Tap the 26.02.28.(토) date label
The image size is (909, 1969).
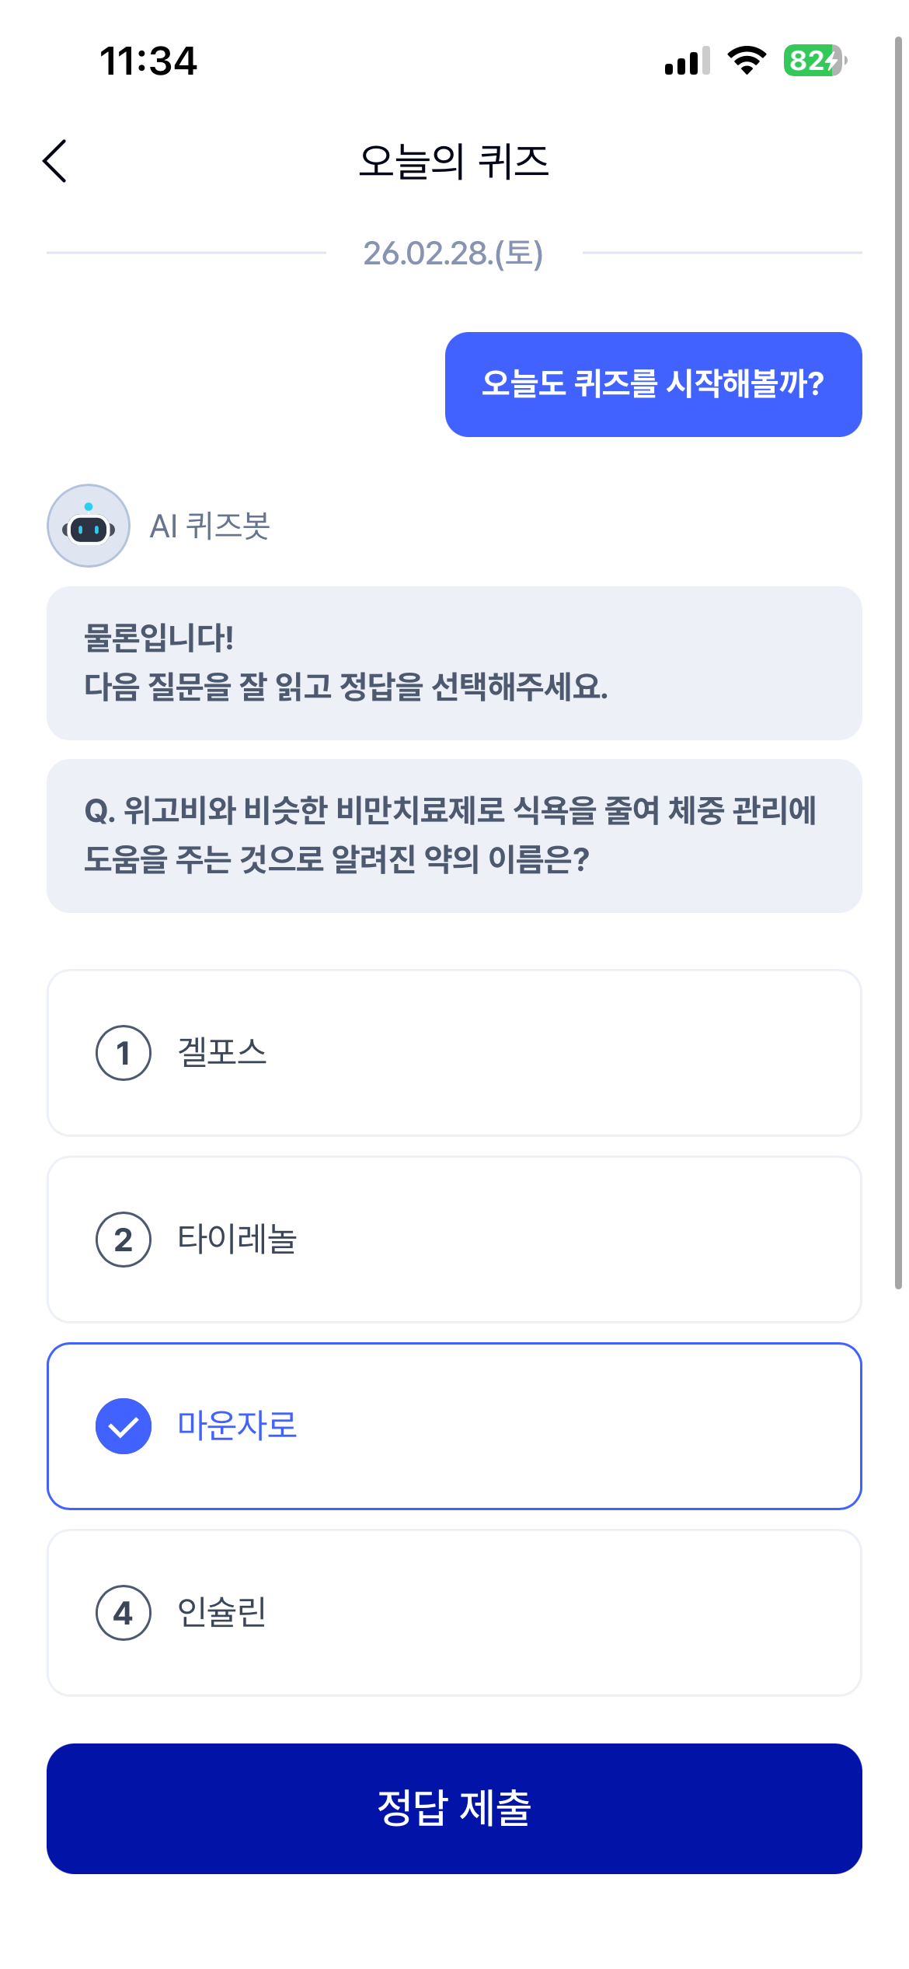coord(454,253)
